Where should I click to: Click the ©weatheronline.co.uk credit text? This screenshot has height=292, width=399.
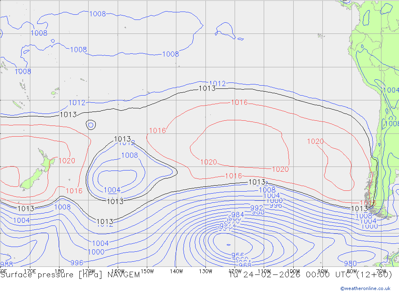(x=365, y=288)
